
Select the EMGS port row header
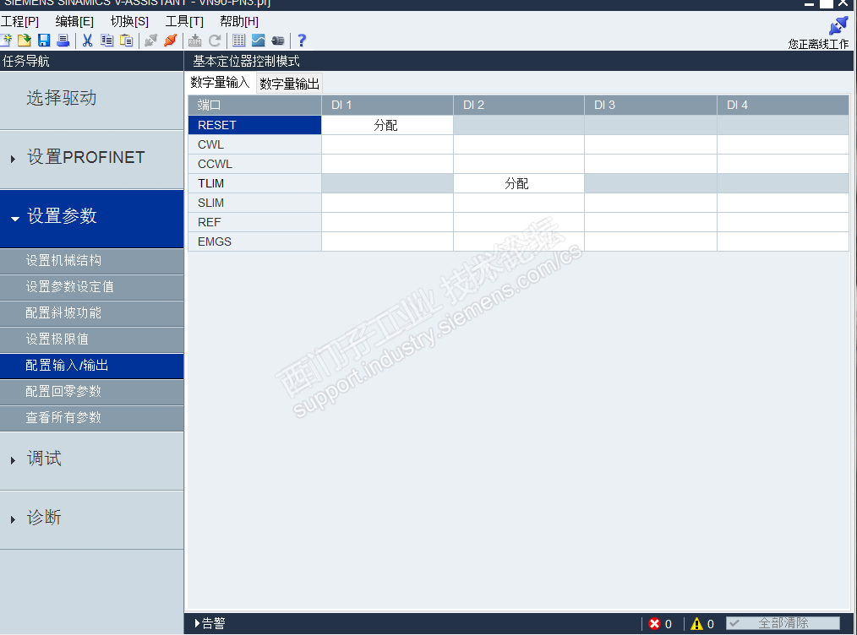coord(254,242)
